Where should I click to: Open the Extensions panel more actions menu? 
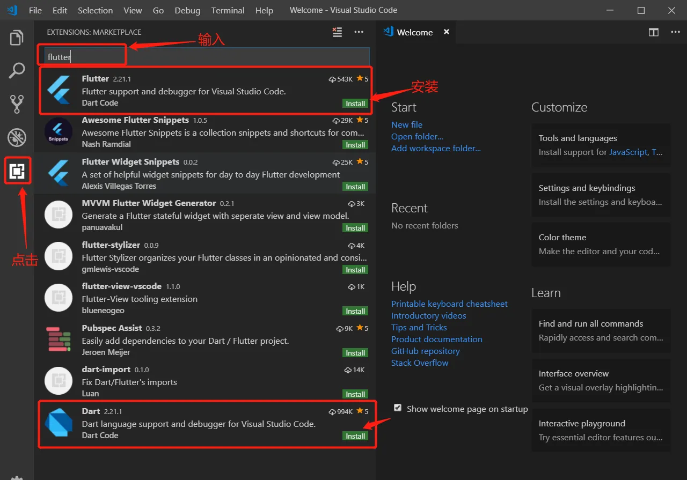[359, 32]
